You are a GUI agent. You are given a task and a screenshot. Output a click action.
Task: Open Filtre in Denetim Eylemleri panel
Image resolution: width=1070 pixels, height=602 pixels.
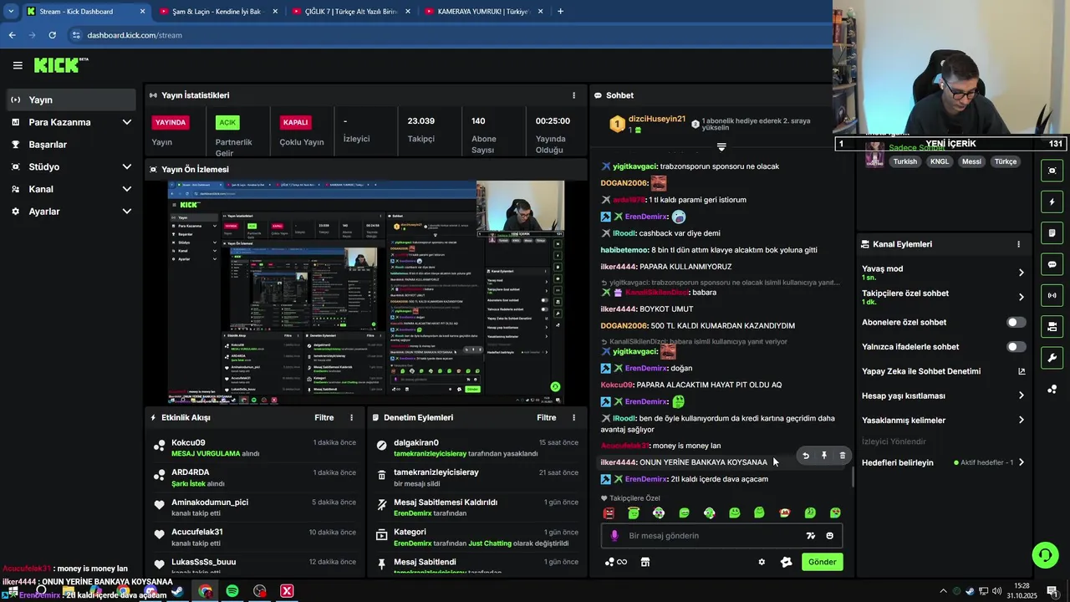(x=547, y=417)
